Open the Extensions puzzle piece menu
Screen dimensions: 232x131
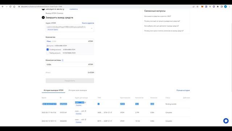(217, 7)
